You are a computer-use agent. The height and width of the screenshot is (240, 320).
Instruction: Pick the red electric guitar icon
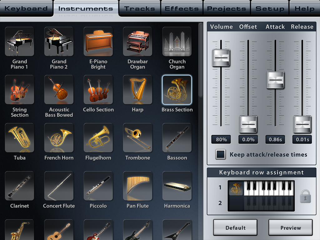point(98,230)
